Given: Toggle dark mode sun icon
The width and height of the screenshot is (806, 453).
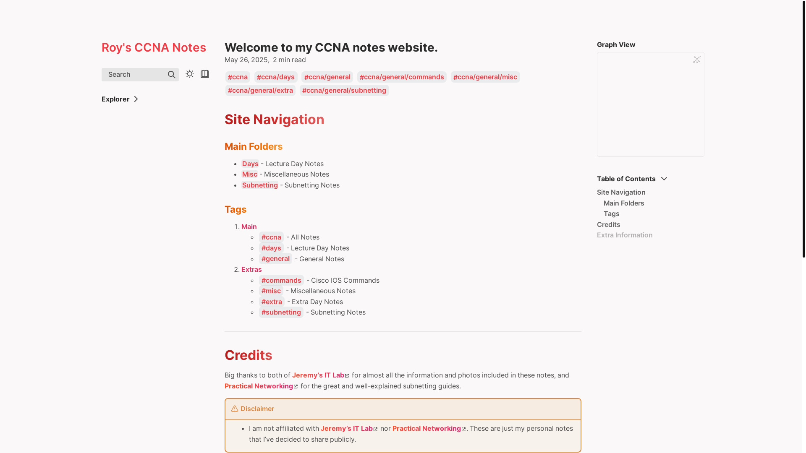Looking at the screenshot, I should coord(190,74).
